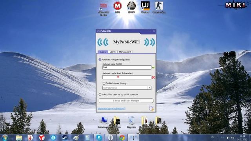Open the clock showing 14.02.2015
This screenshot has width=251, height=141.
[242, 138]
